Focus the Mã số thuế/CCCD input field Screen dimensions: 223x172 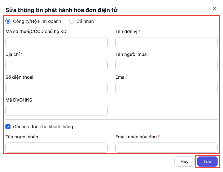click(57, 42)
